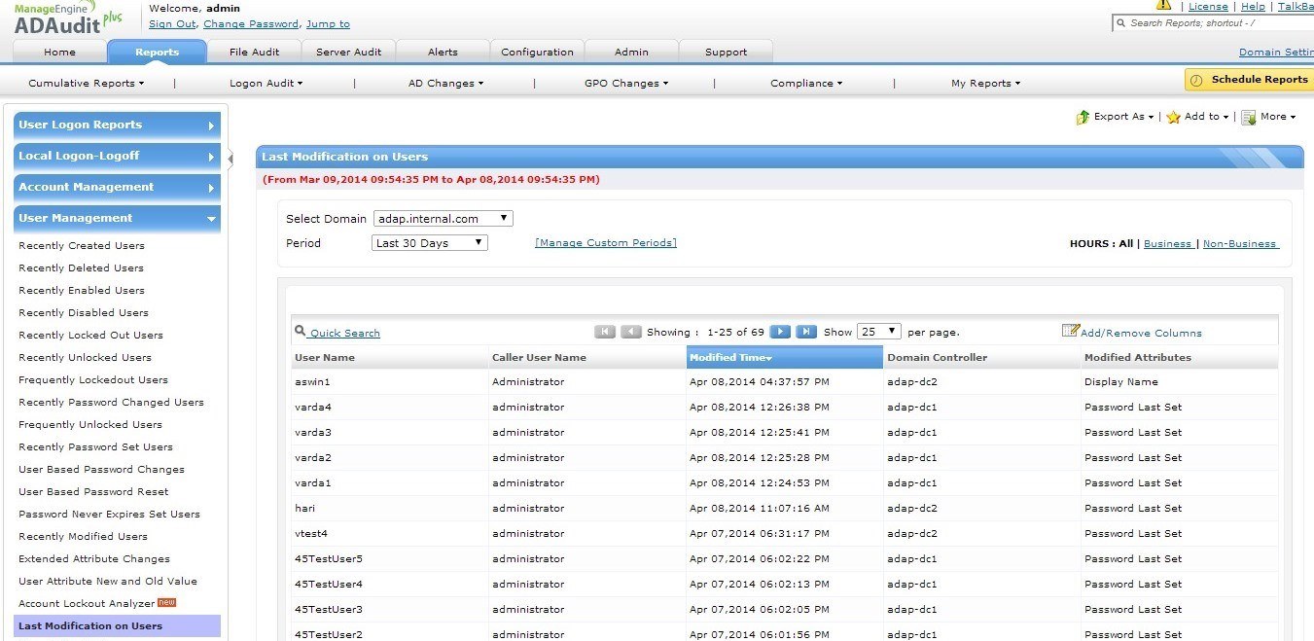Click the Quick Search magnifier icon
This screenshot has width=1314, height=641.
pyautogui.click(x=301, y=332)
